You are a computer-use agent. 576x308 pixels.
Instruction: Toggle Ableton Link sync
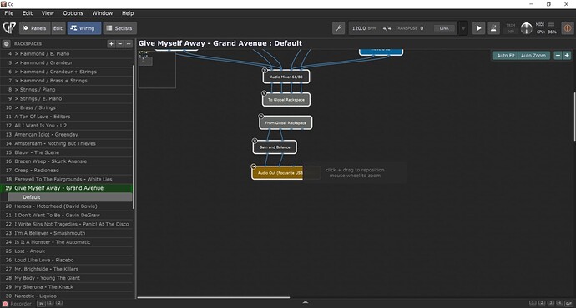(444, 28)
